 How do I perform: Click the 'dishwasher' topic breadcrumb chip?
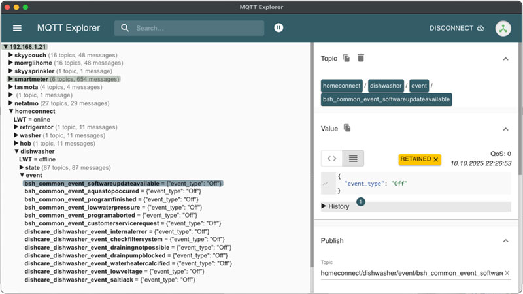[386, 86]
